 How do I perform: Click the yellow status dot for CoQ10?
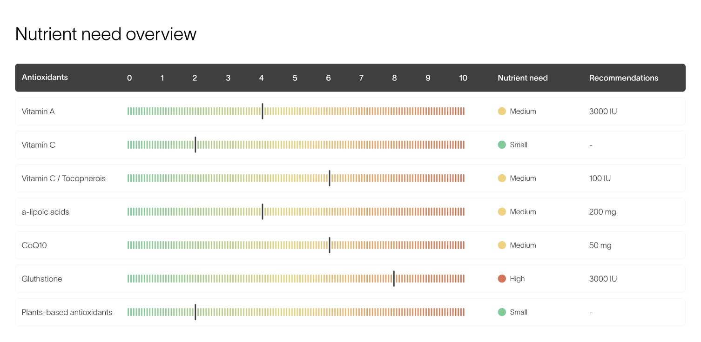(x=502, y=245)
